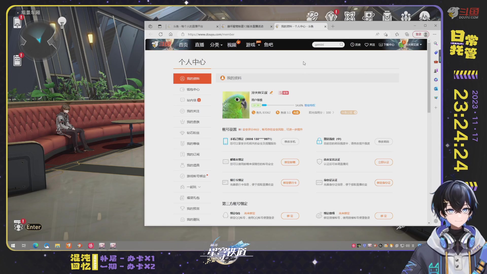487x274 pixels.
Task: Open 直播 in Douyu navigation
Action: coord(199,45)
